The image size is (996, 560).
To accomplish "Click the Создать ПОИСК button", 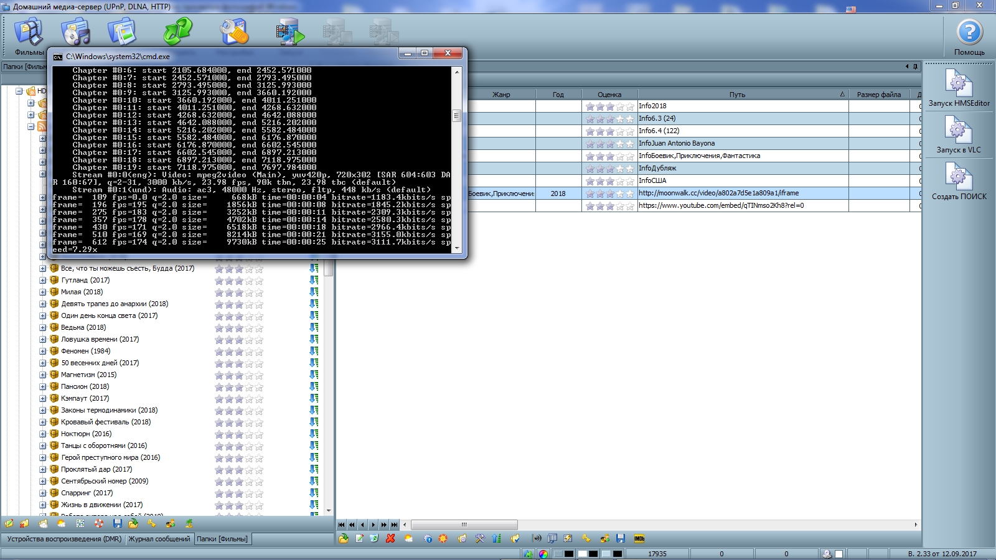I will pyautogui.click(x=959, y=180).
